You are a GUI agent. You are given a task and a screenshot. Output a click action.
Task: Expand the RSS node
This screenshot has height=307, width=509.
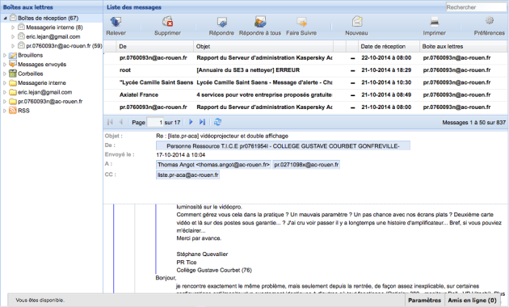click(5, 111)
